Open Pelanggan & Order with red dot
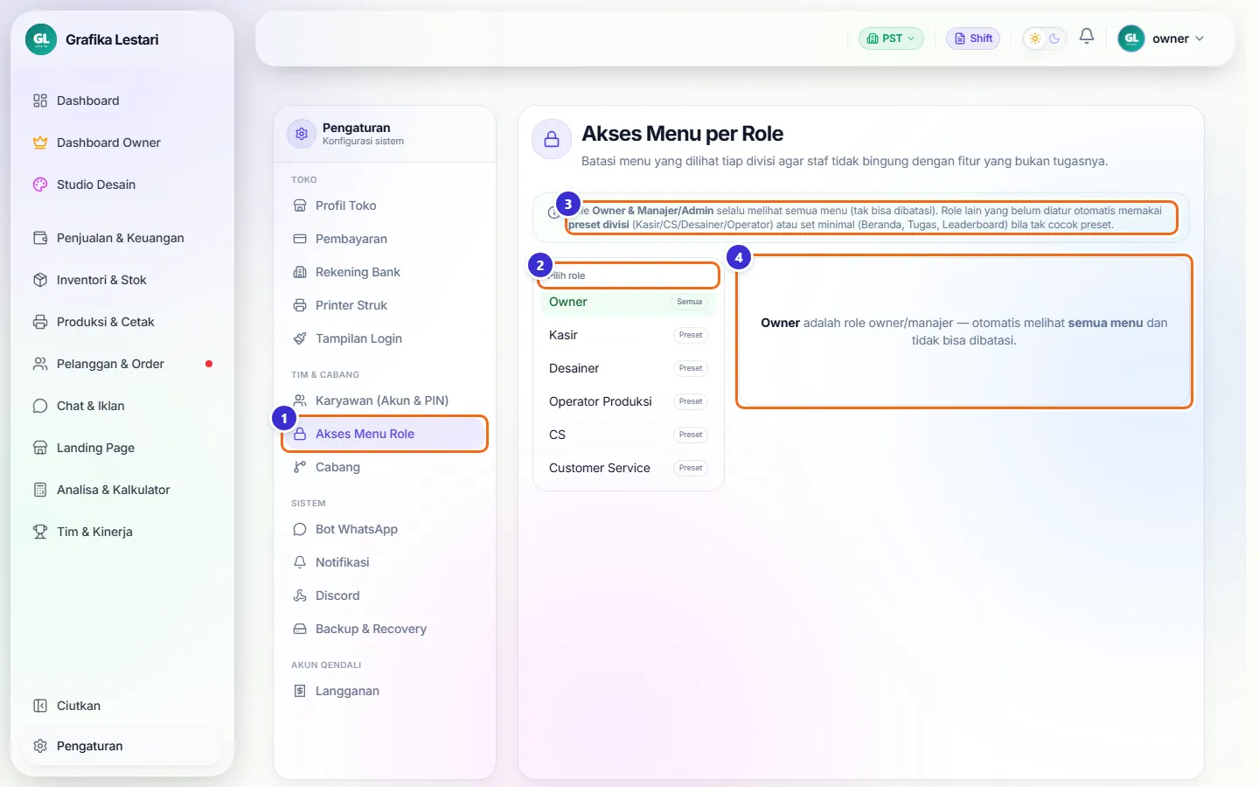This screenshot has width=1259, height=787. pyautogui.click(x=122, y=364)
